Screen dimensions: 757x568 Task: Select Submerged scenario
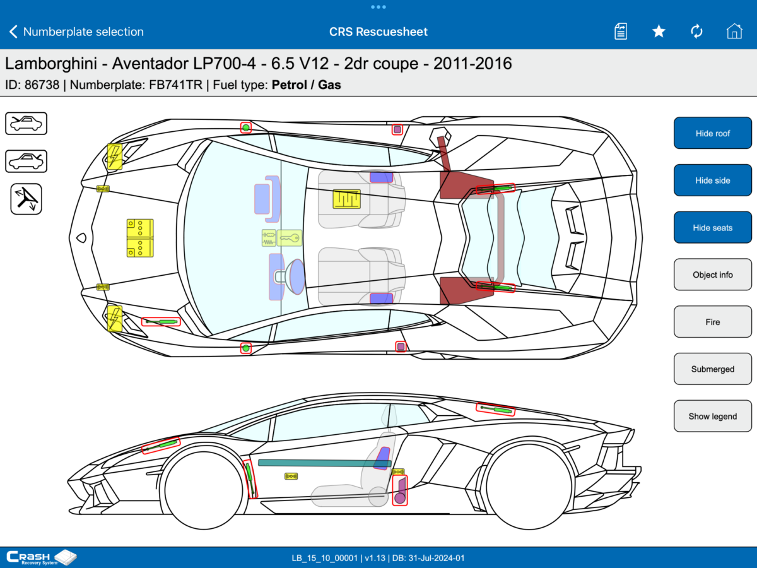point(713,369)
